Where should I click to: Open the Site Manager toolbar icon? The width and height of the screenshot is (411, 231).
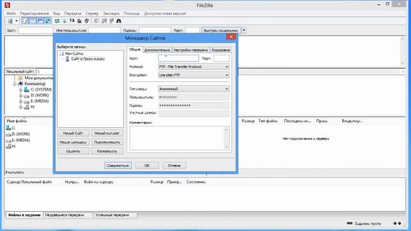(x=10, y=21)
